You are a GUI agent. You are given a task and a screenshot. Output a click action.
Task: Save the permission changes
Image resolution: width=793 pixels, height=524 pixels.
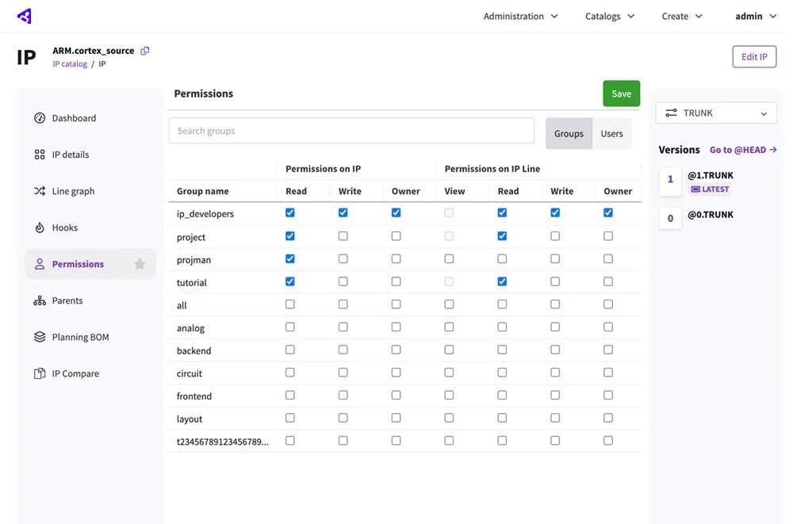tap(621, 93)
